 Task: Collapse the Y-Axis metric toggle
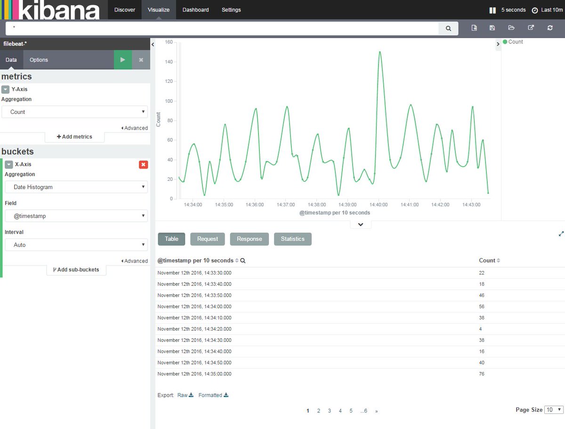(x=5, y=89)
